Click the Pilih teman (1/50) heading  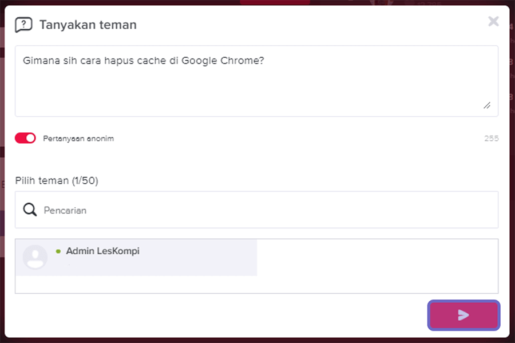57,181
